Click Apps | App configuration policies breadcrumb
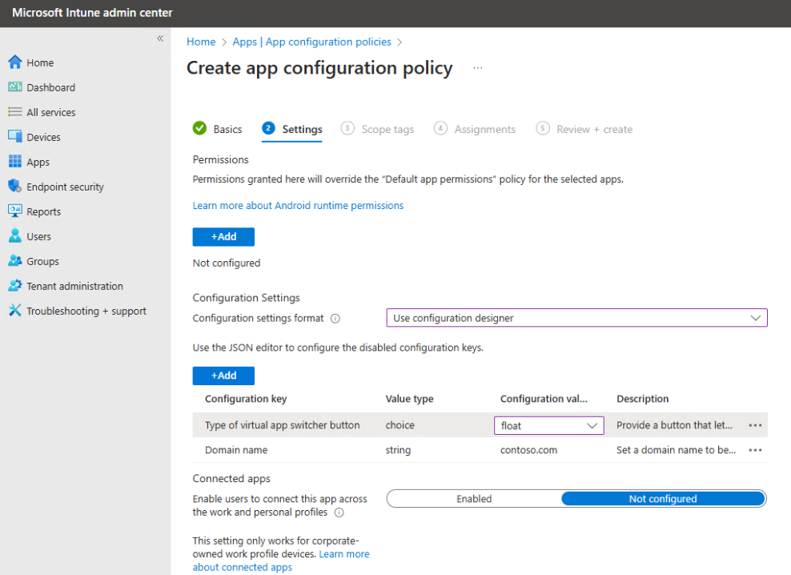 (x=311, y=42)
